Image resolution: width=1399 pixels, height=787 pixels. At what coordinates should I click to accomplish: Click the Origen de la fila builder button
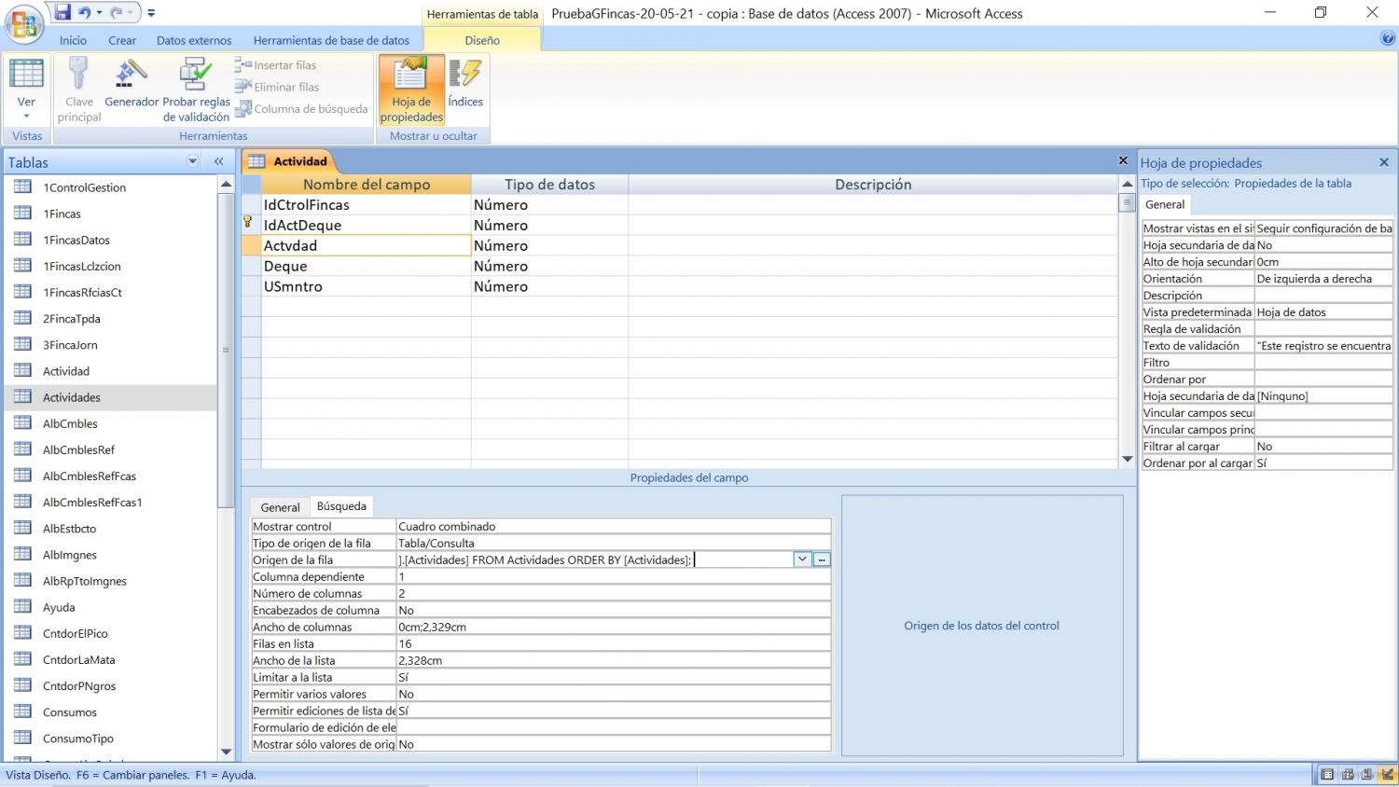pos(822,559)
